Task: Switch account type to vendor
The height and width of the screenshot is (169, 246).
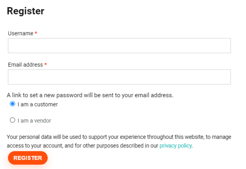Action: [x=13, y=120]
